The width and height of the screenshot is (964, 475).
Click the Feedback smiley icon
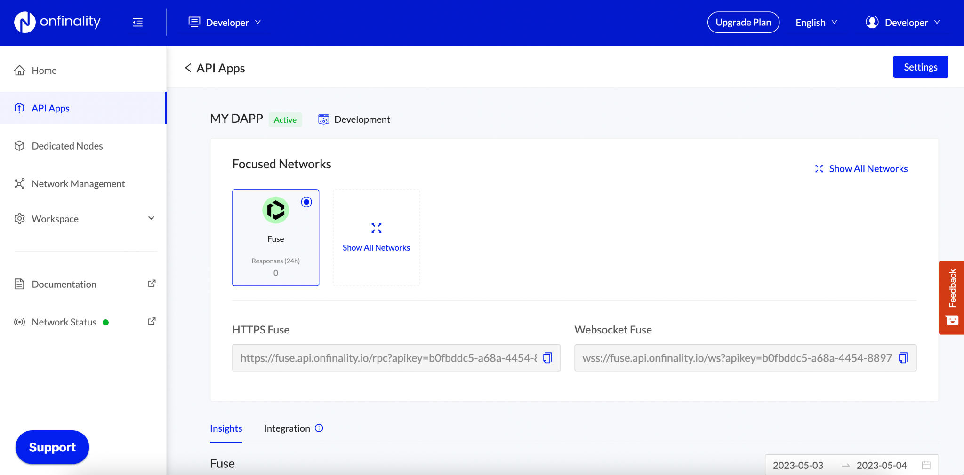[952, 320]
